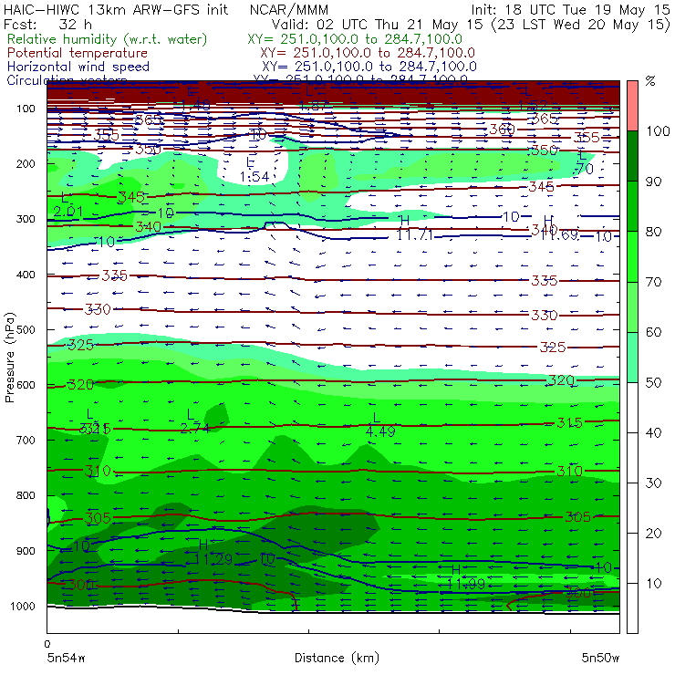Image resolution: width=675 pixels, height=675 pixels.
Task: Pick the aqua 50–60% color bar segment
Action: [x=632, y=358]
